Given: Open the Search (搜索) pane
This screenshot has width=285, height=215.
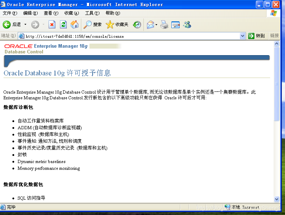Looking at the screenshot, I should pos(92,25).
